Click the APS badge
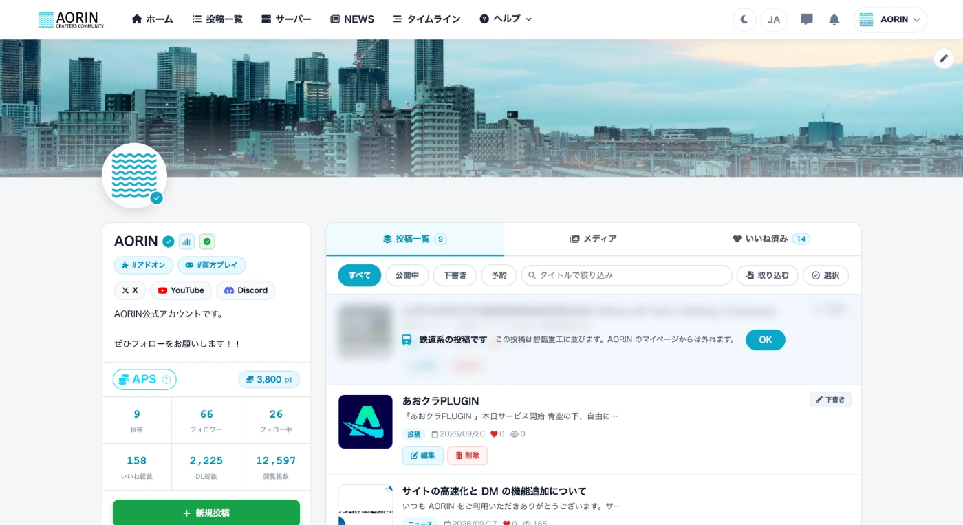 click(x=144, y=380)
